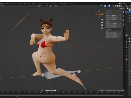The width and height of the screenshot is (131, 98).
Task: Open the Texture Paint workspace tab
Action: 27,4
